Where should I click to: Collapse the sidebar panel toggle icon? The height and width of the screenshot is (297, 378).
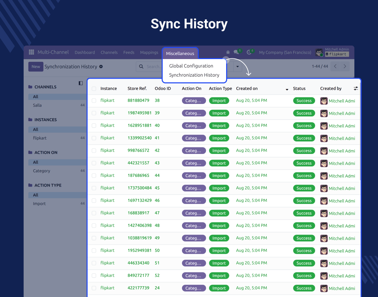(81, 83)
